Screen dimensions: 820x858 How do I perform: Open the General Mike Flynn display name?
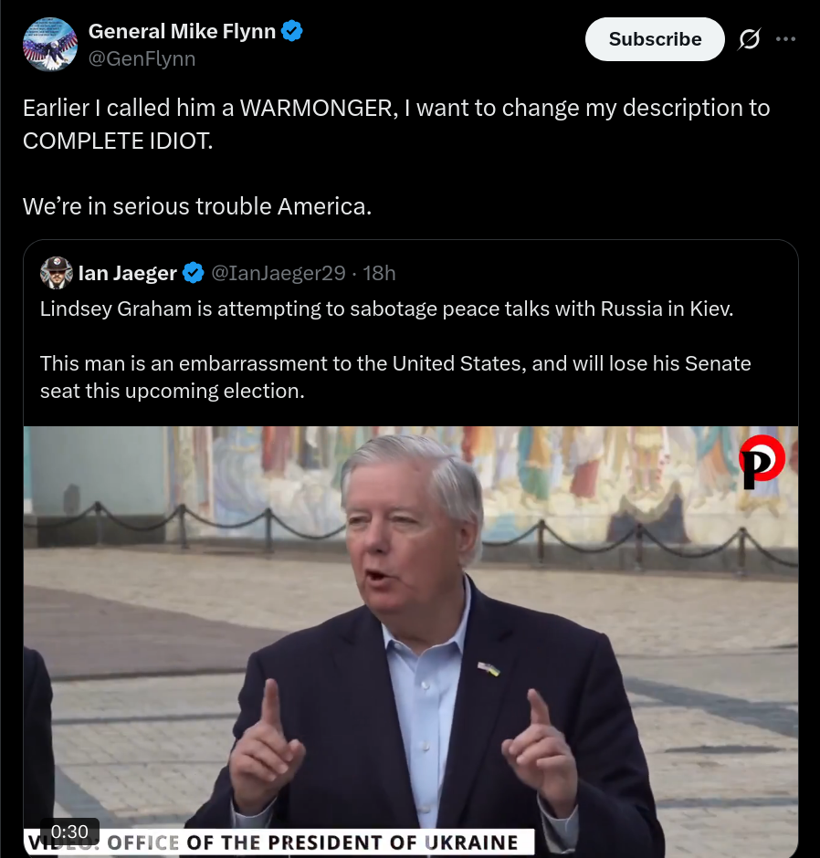182,31
